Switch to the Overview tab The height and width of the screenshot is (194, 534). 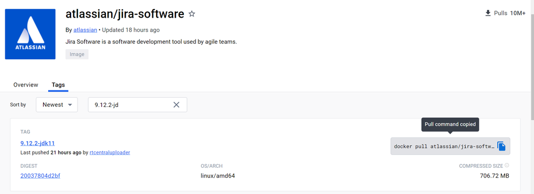pos(26,85)
